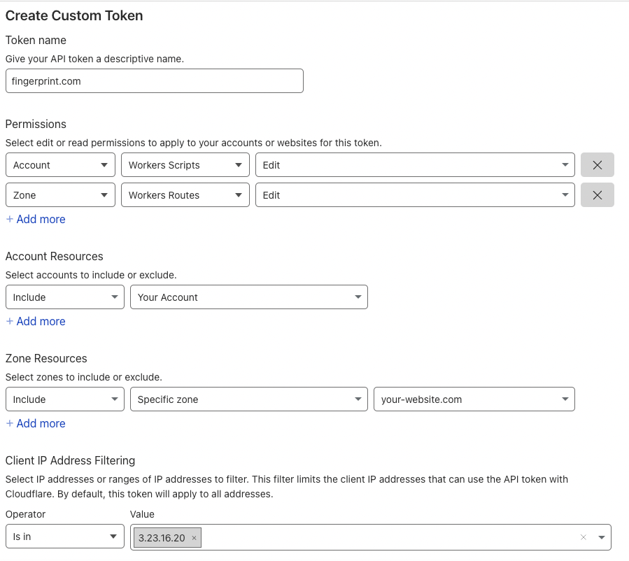Click the IP address Value input field
629x561 pixels.
point(385,537)
